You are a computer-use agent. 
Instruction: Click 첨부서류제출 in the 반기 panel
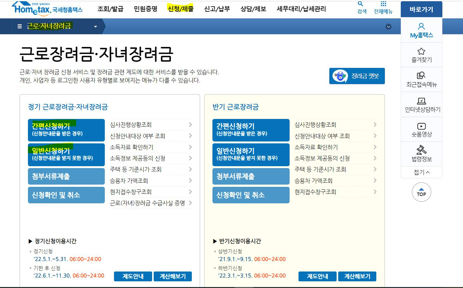[x=251, y=176]
